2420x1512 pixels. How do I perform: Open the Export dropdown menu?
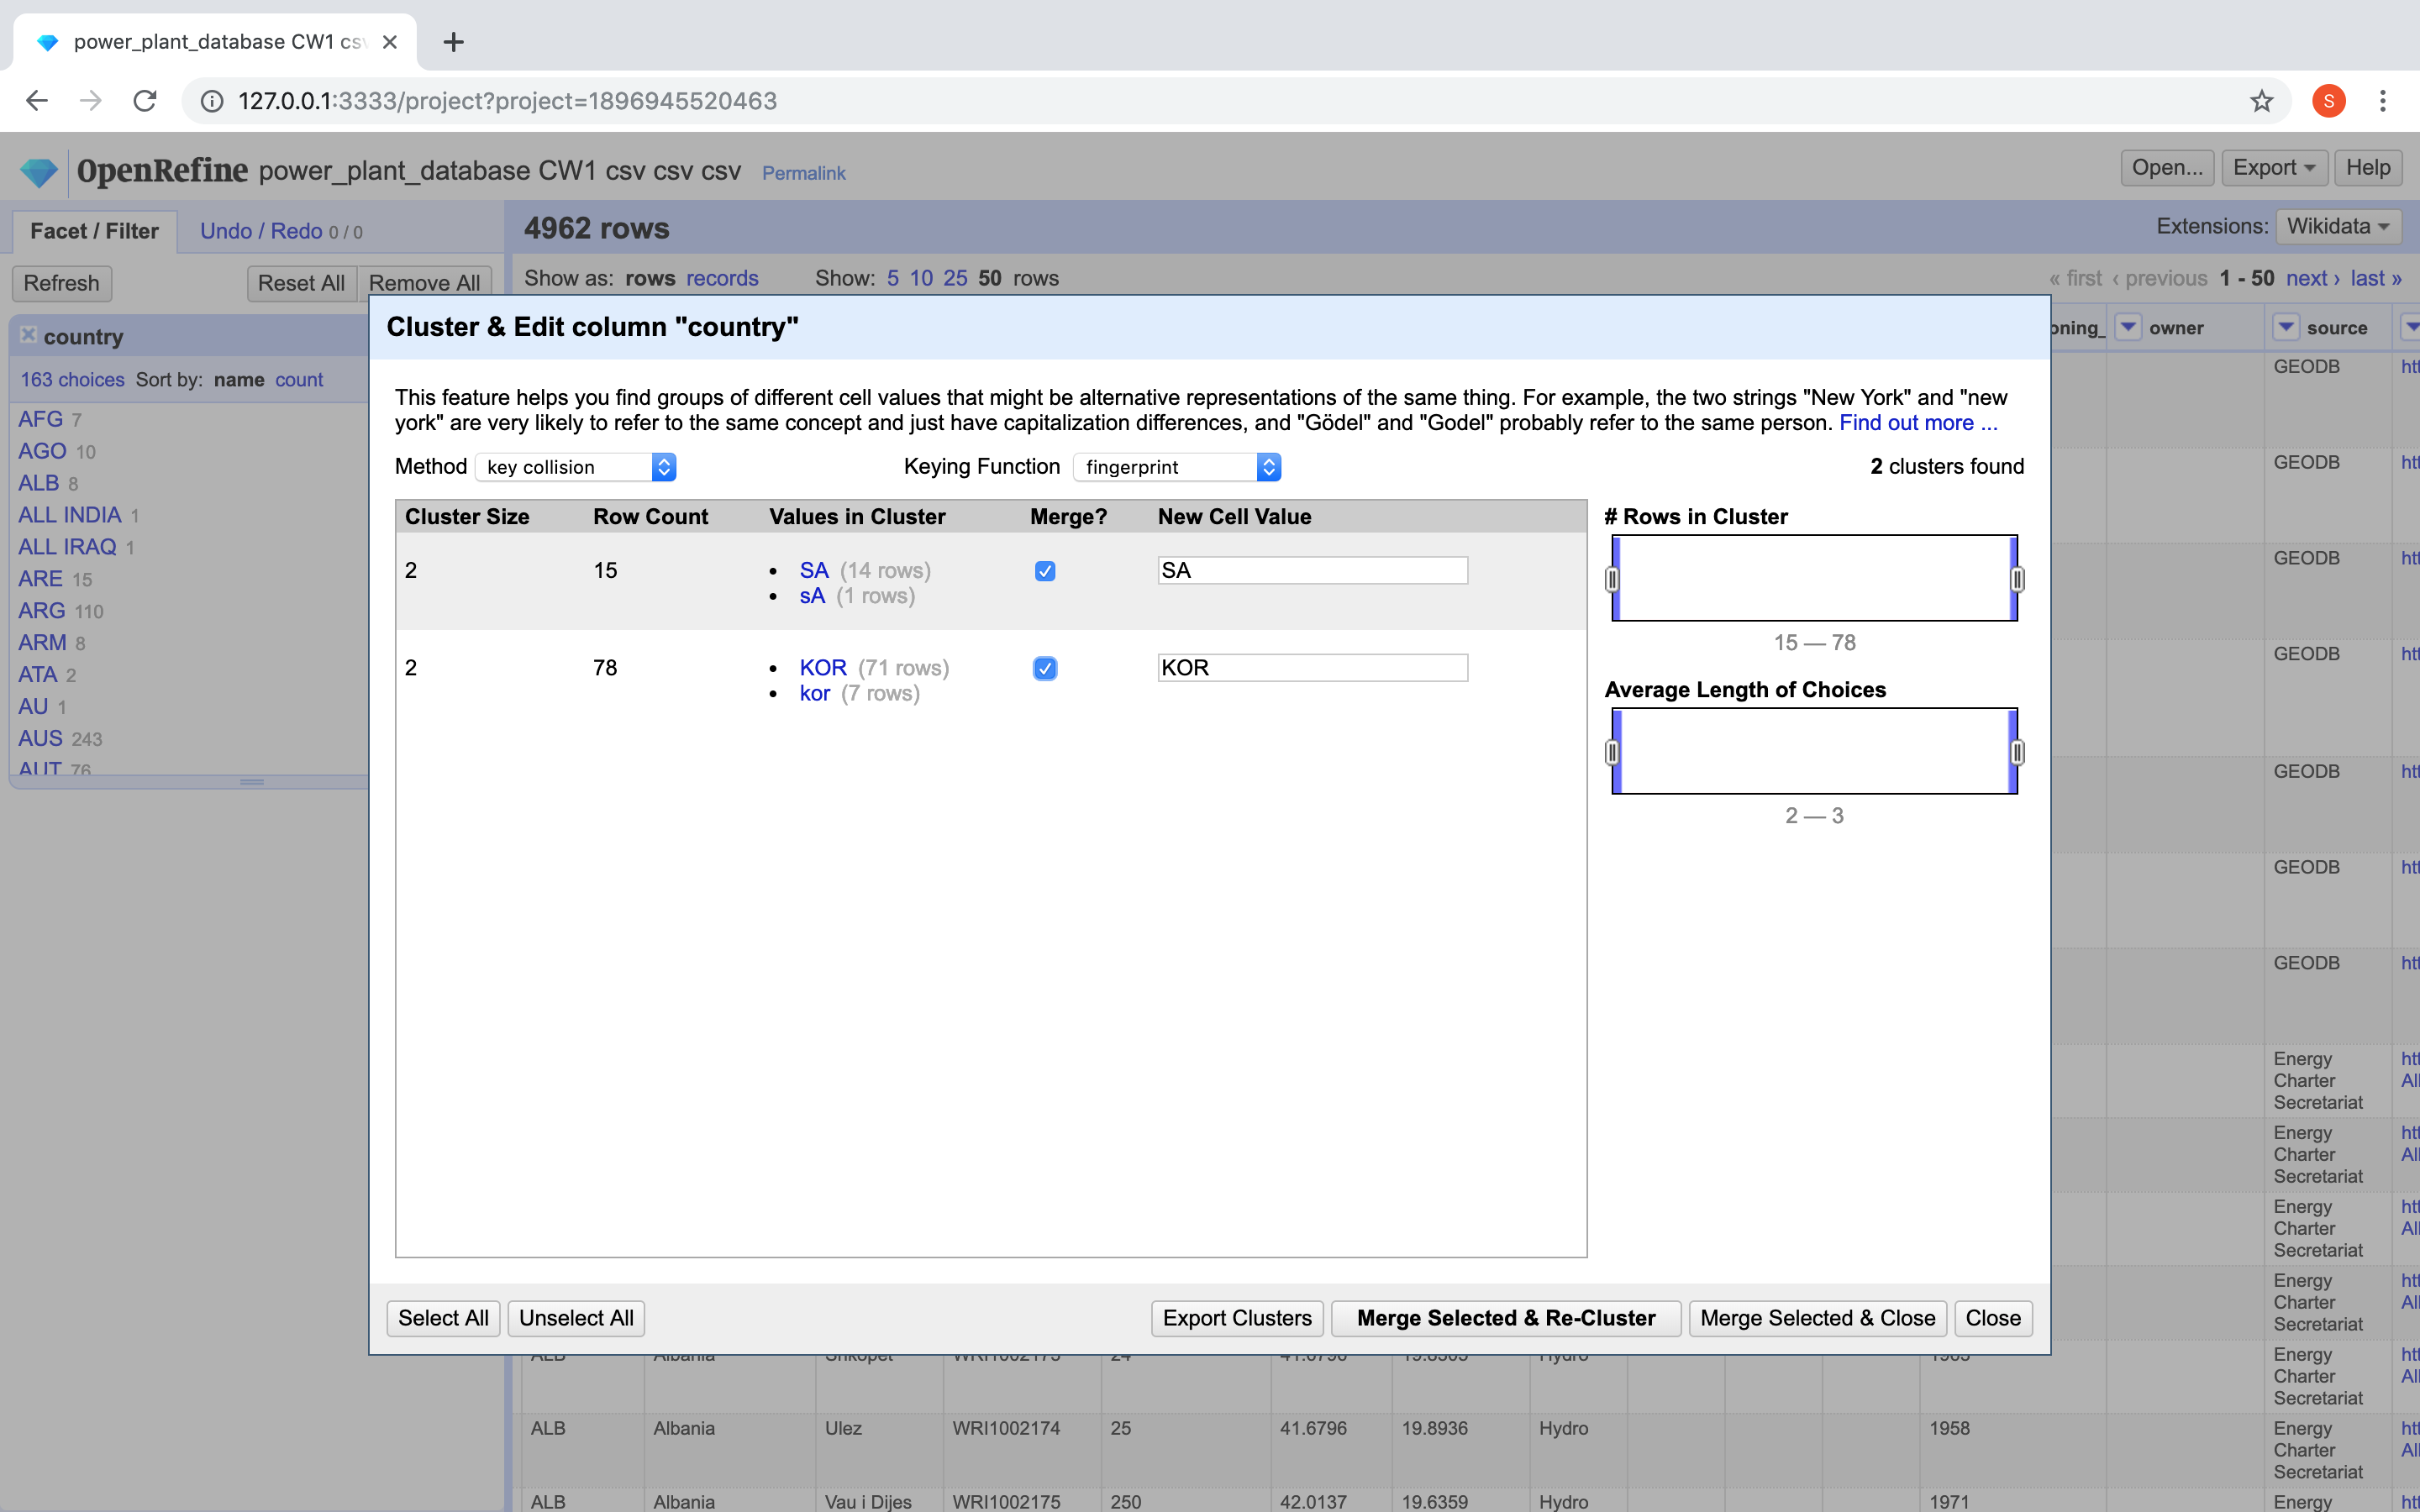click(2273, 168)
